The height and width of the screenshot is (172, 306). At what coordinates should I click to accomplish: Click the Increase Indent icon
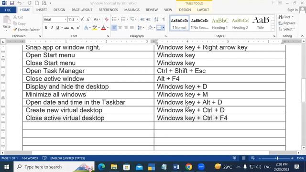tap(149, 19)
